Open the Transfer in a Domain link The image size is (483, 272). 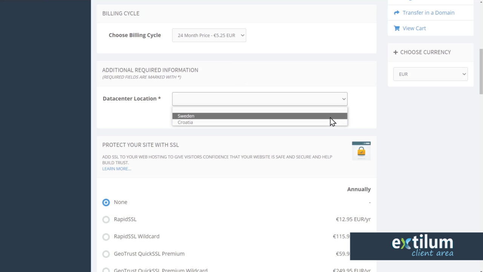(428, 12)
